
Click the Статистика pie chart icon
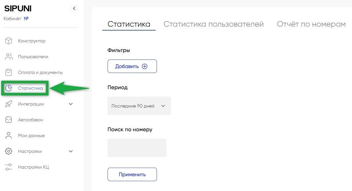(x=9, y=88)
